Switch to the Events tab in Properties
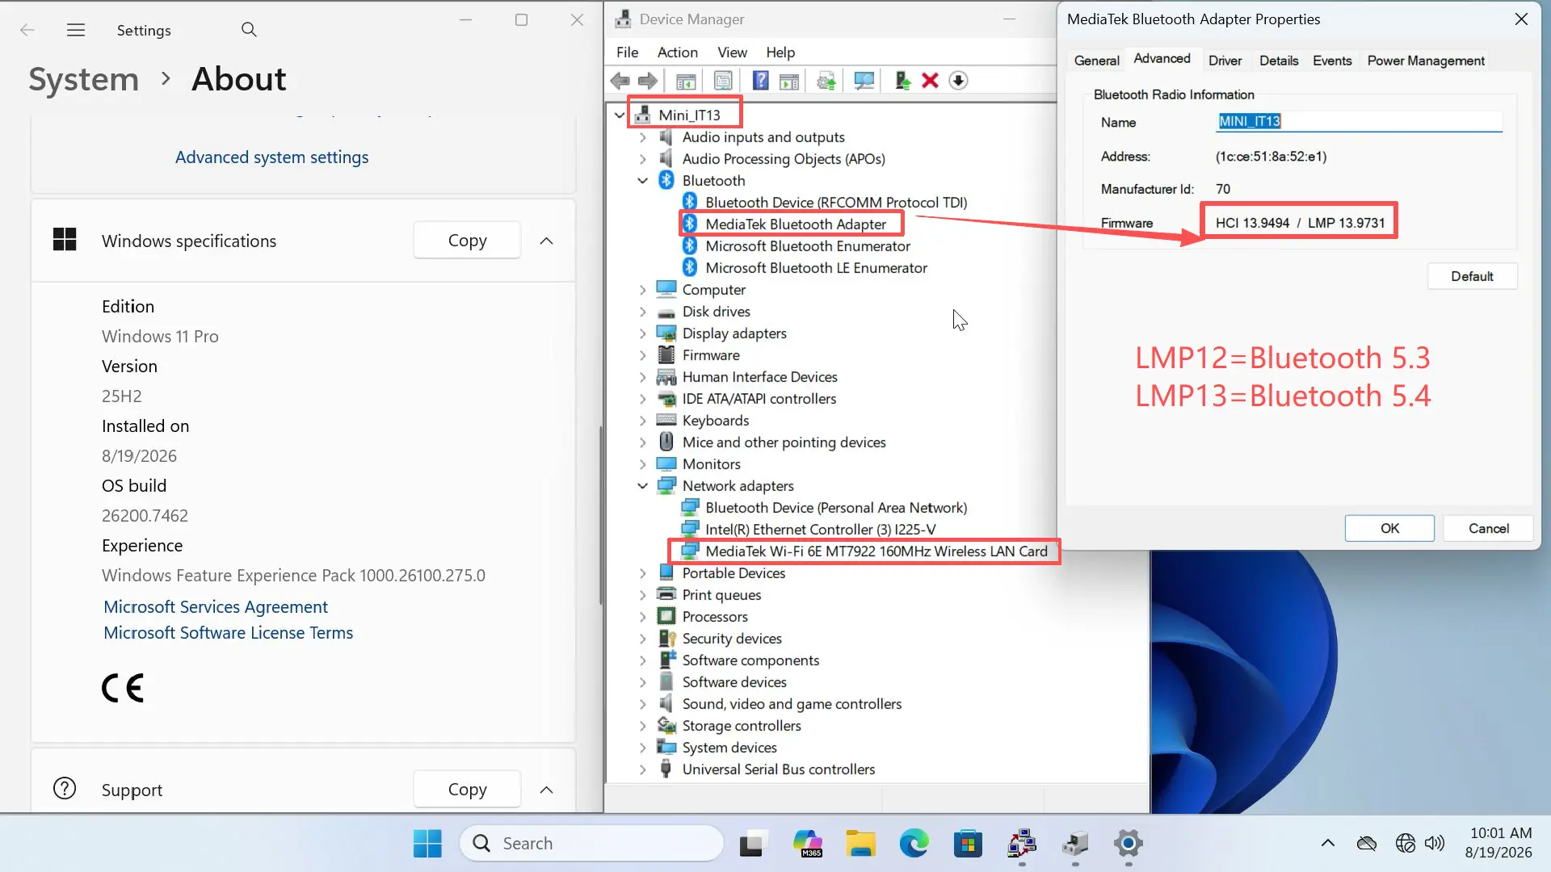 pyautogui.click(x=1332, y=61)
